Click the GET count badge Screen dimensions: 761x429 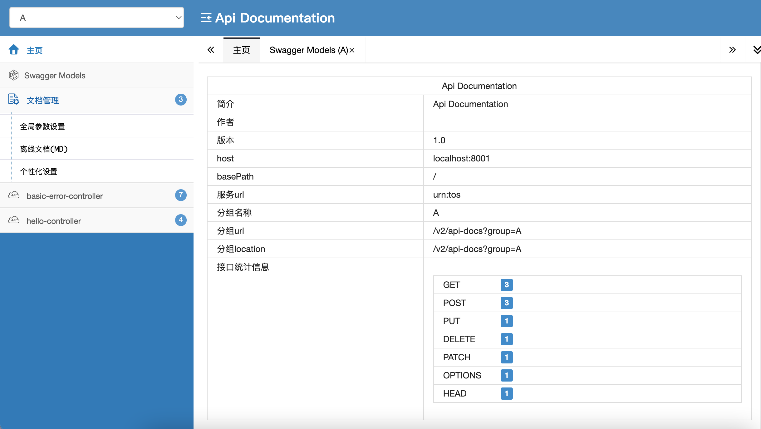click(506, 285)
